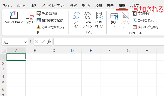Screen dimensions: 164x96
Task: Open the マクロ dialog
Action: [x=30, y=18]
